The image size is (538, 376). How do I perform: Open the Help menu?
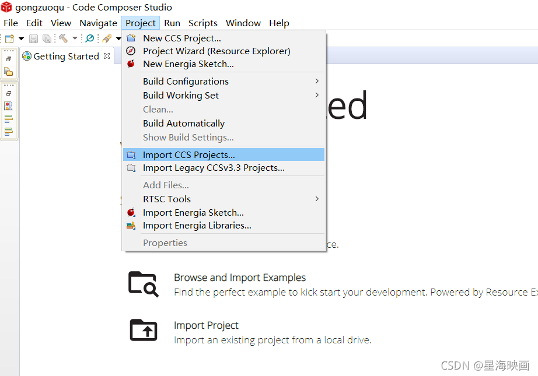click(x=279, y=23)
